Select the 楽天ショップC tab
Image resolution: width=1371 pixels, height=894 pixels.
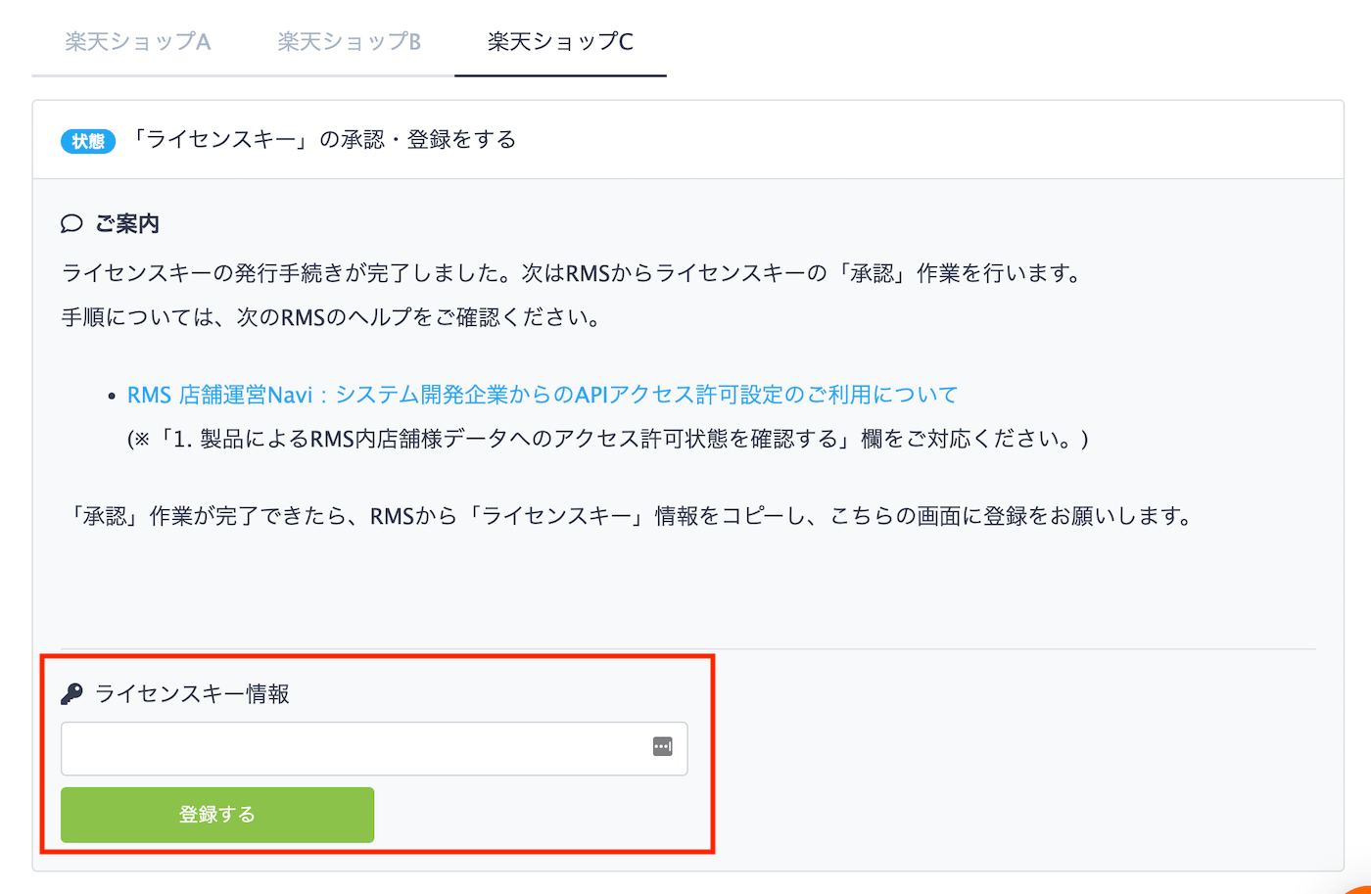tap(560, 42)
